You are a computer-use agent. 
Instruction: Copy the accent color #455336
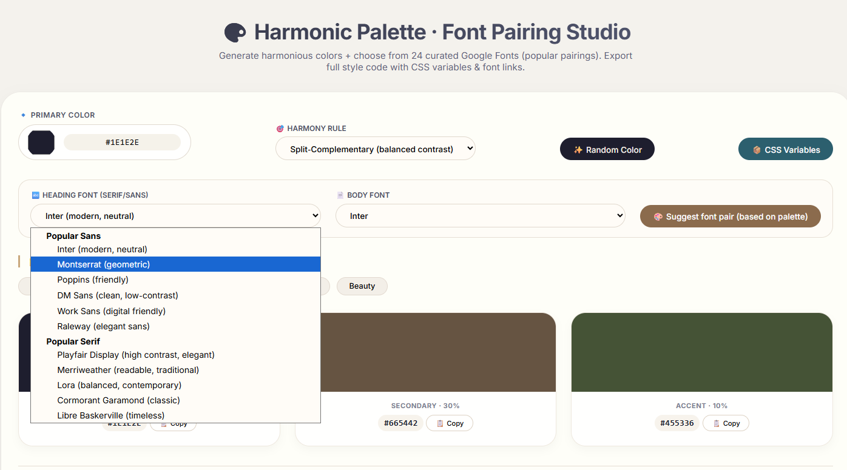pos(726,423)
